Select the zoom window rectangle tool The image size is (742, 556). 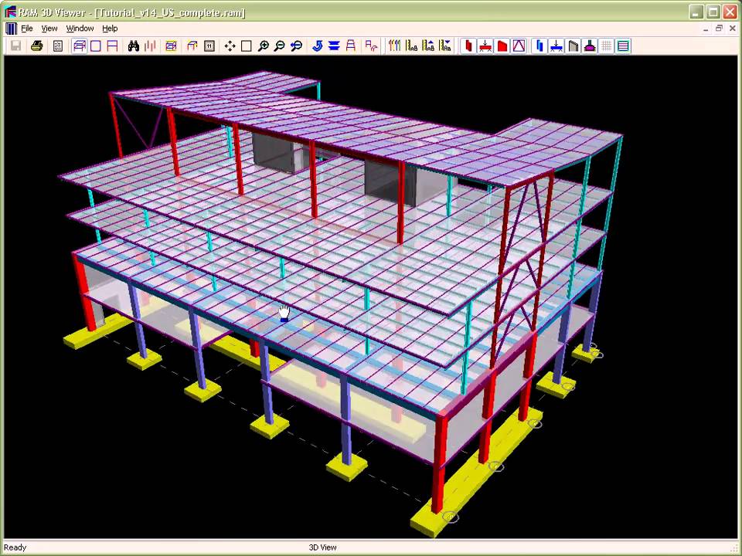pyautogui.click(x=246, y=46)
